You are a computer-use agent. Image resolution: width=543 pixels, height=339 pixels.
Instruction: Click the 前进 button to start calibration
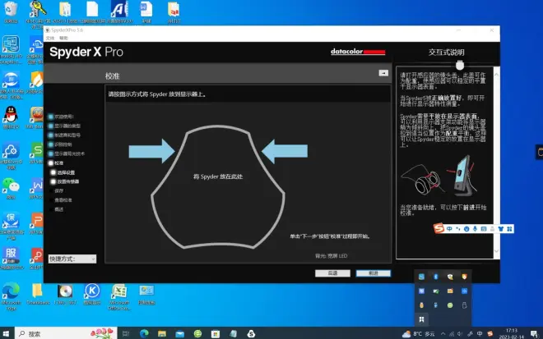coord(374,273)
